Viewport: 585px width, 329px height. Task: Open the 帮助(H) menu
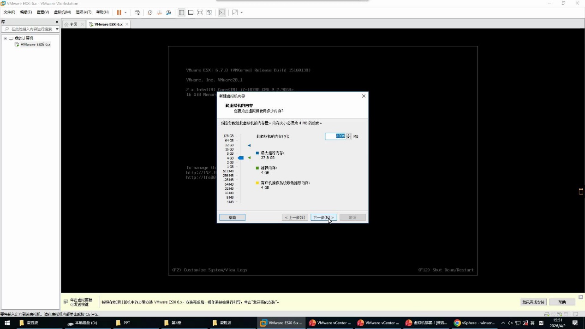[102, 12]
